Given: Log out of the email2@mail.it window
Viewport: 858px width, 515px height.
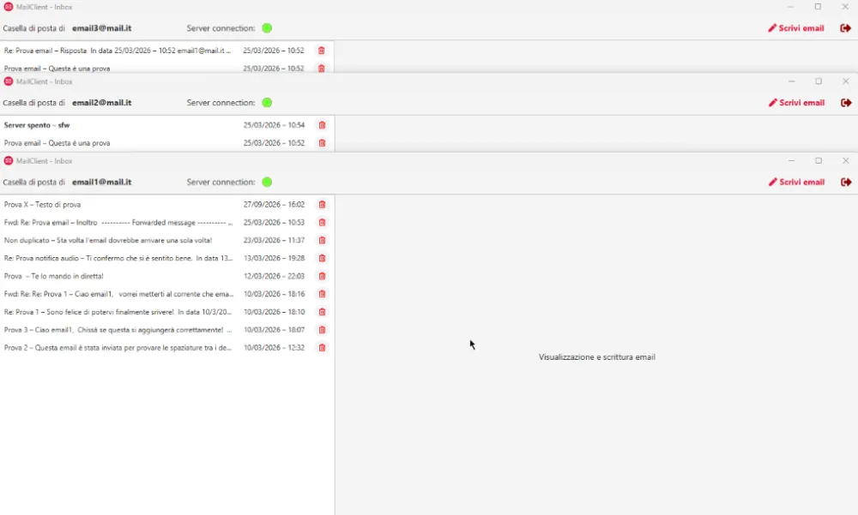Looking at the screenshot, I should coord(846,103).
